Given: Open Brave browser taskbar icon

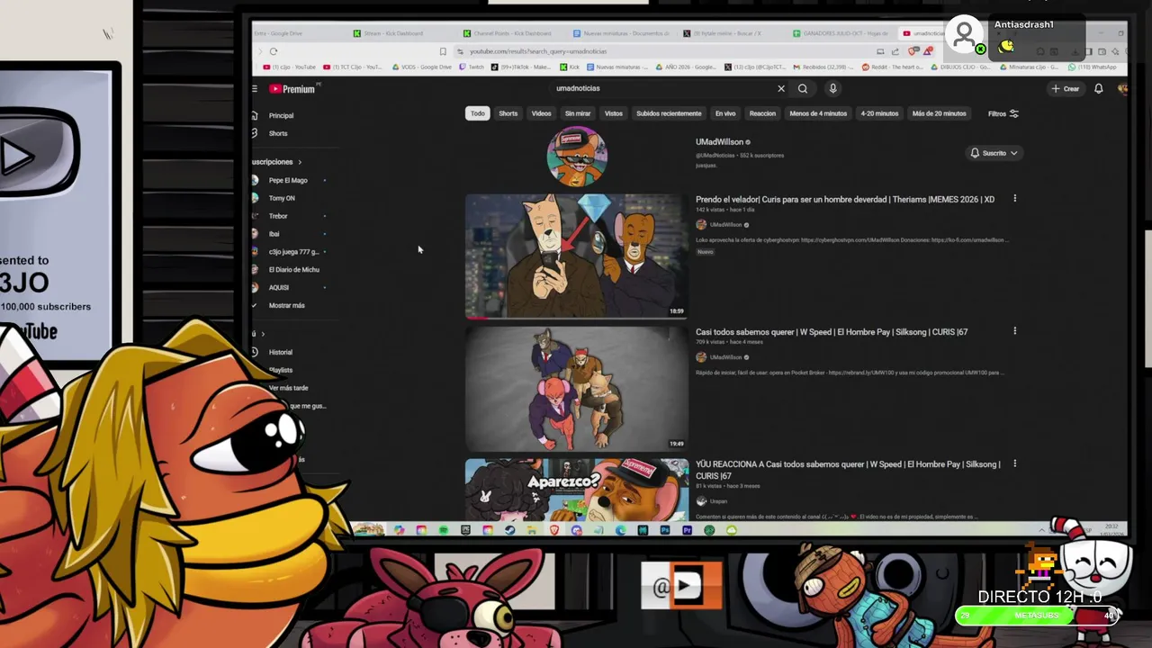Looking at the screenshot, I should (x=554, y=530).
